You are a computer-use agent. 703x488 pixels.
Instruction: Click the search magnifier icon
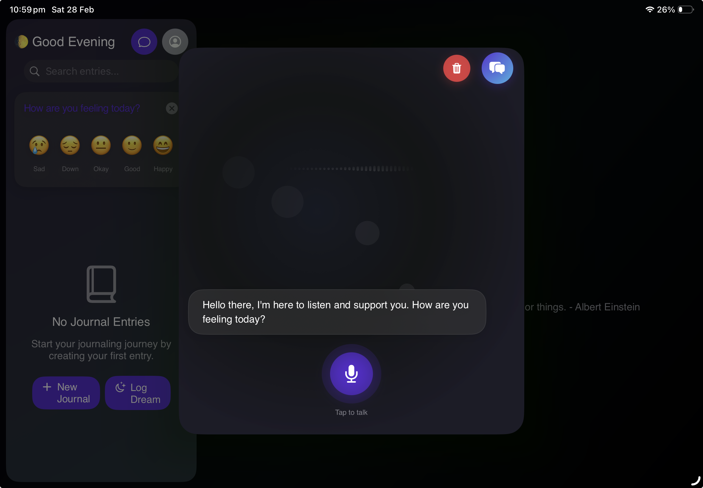[35, 71]
